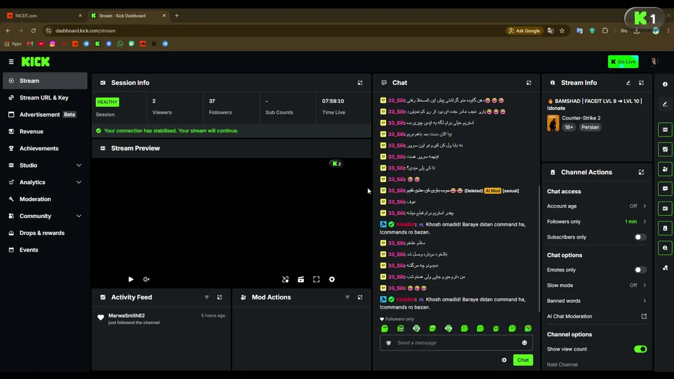Open stream preview settings gear

pyautogui.click(x=332, y=280)
